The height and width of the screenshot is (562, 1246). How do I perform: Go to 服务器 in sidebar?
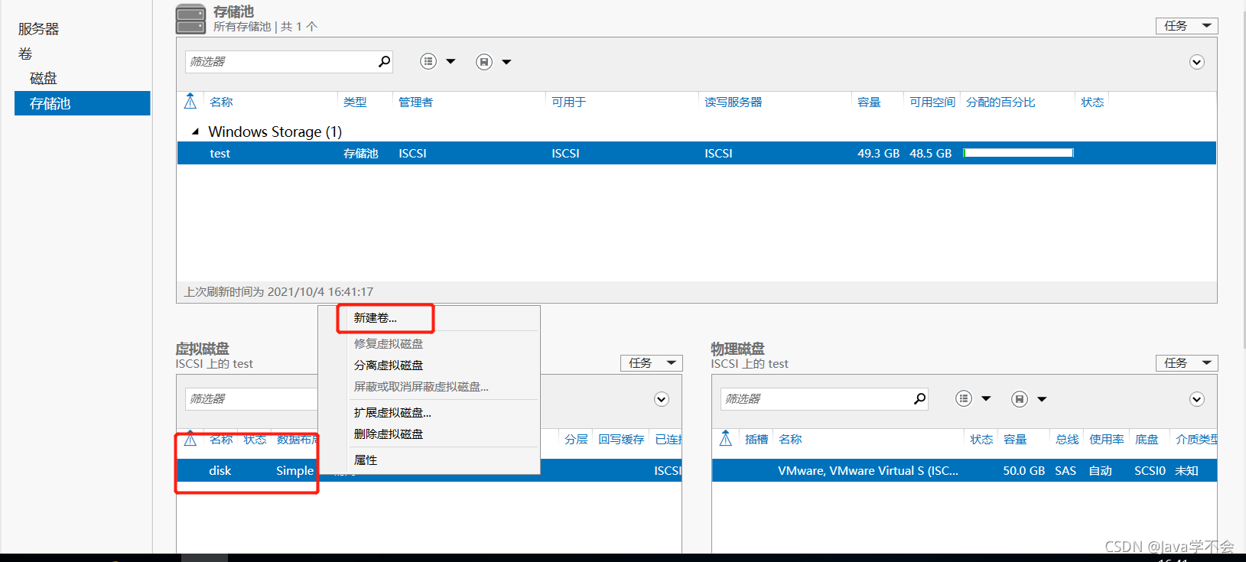(x=39, y=29)
